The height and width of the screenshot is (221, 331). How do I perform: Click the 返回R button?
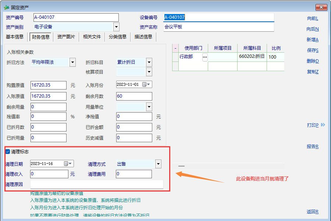click(x=312, y=212)
